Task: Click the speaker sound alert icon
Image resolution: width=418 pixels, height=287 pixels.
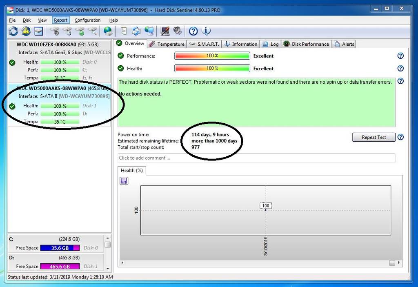Action: (177, 31)
